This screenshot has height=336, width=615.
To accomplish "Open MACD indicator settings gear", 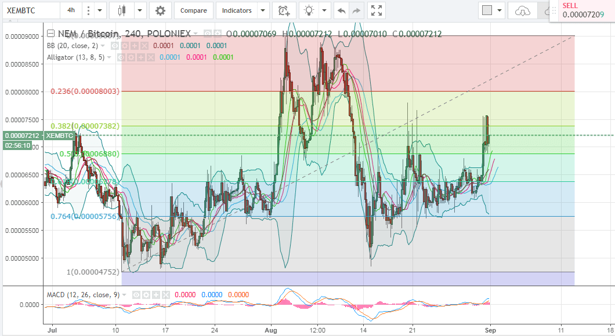I will point(146,295).
